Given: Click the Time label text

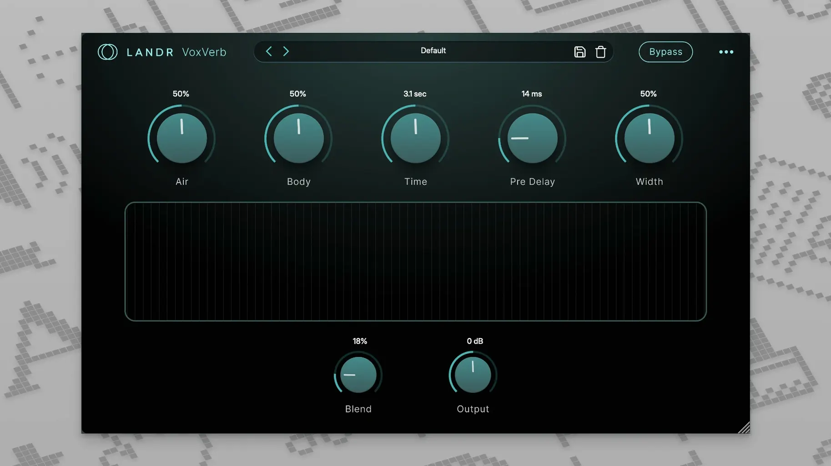Looking at the screenshot, I should [416, 182].
